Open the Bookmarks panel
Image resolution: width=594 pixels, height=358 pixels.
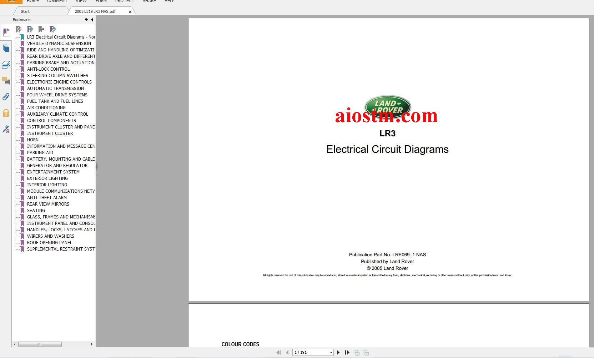[6, 32]
